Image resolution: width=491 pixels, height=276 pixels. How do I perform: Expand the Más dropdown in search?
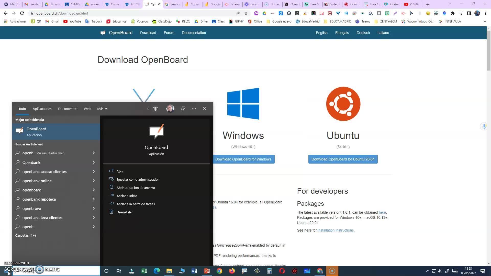click(x=102, y=109)
